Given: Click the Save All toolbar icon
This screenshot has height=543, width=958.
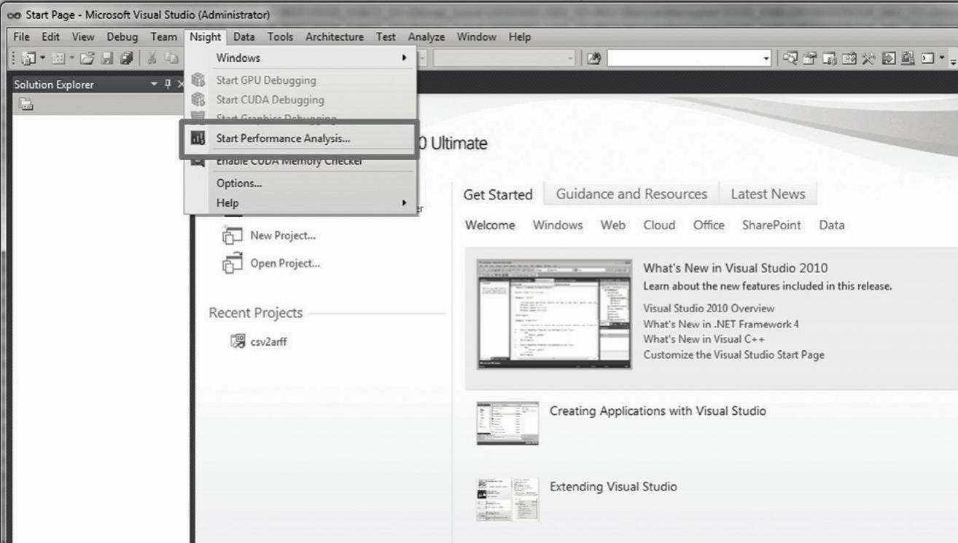Looking at the screenshot, I should click(x=127, y=58).
